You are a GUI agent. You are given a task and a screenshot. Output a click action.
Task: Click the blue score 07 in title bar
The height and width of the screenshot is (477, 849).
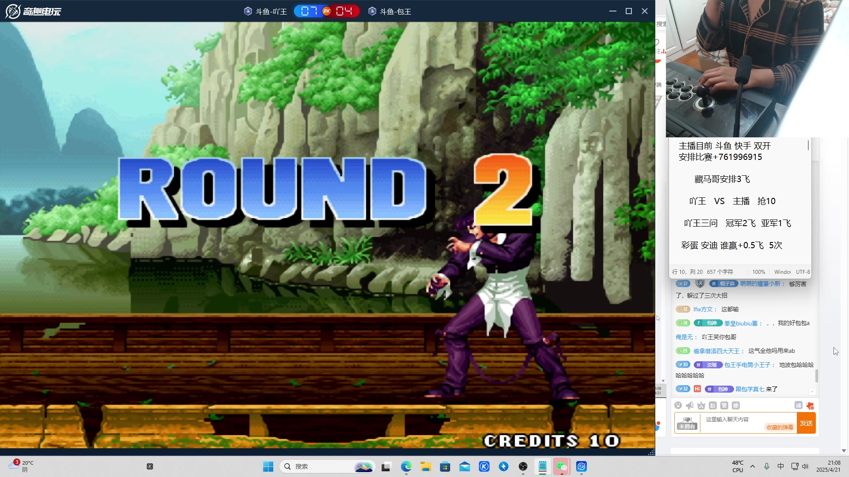[x=309, y=11]
